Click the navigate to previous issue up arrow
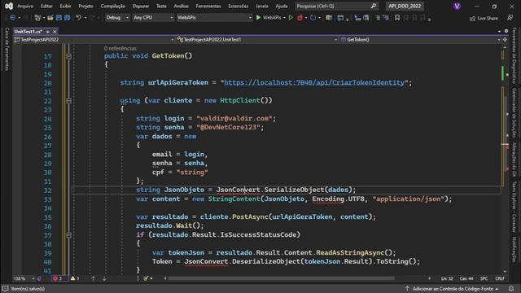The height and width of the screenshot is (293, 521). (x=93, y=278)
